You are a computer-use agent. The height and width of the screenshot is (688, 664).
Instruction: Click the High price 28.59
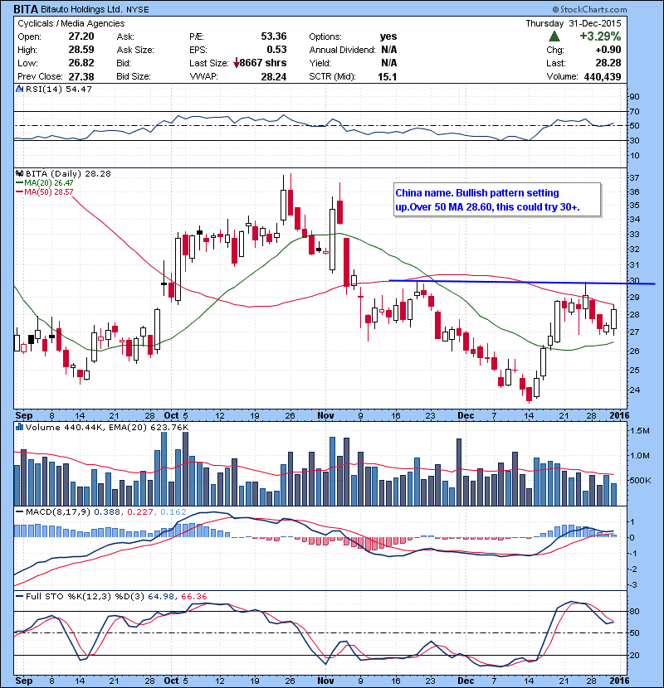(x=81, y=50)
